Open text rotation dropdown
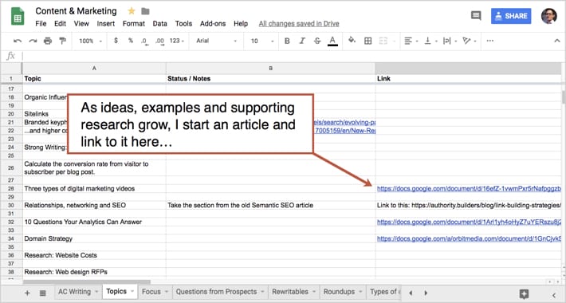Image resolution: width=566 pixels, height=303 pixels. point(470,41)
